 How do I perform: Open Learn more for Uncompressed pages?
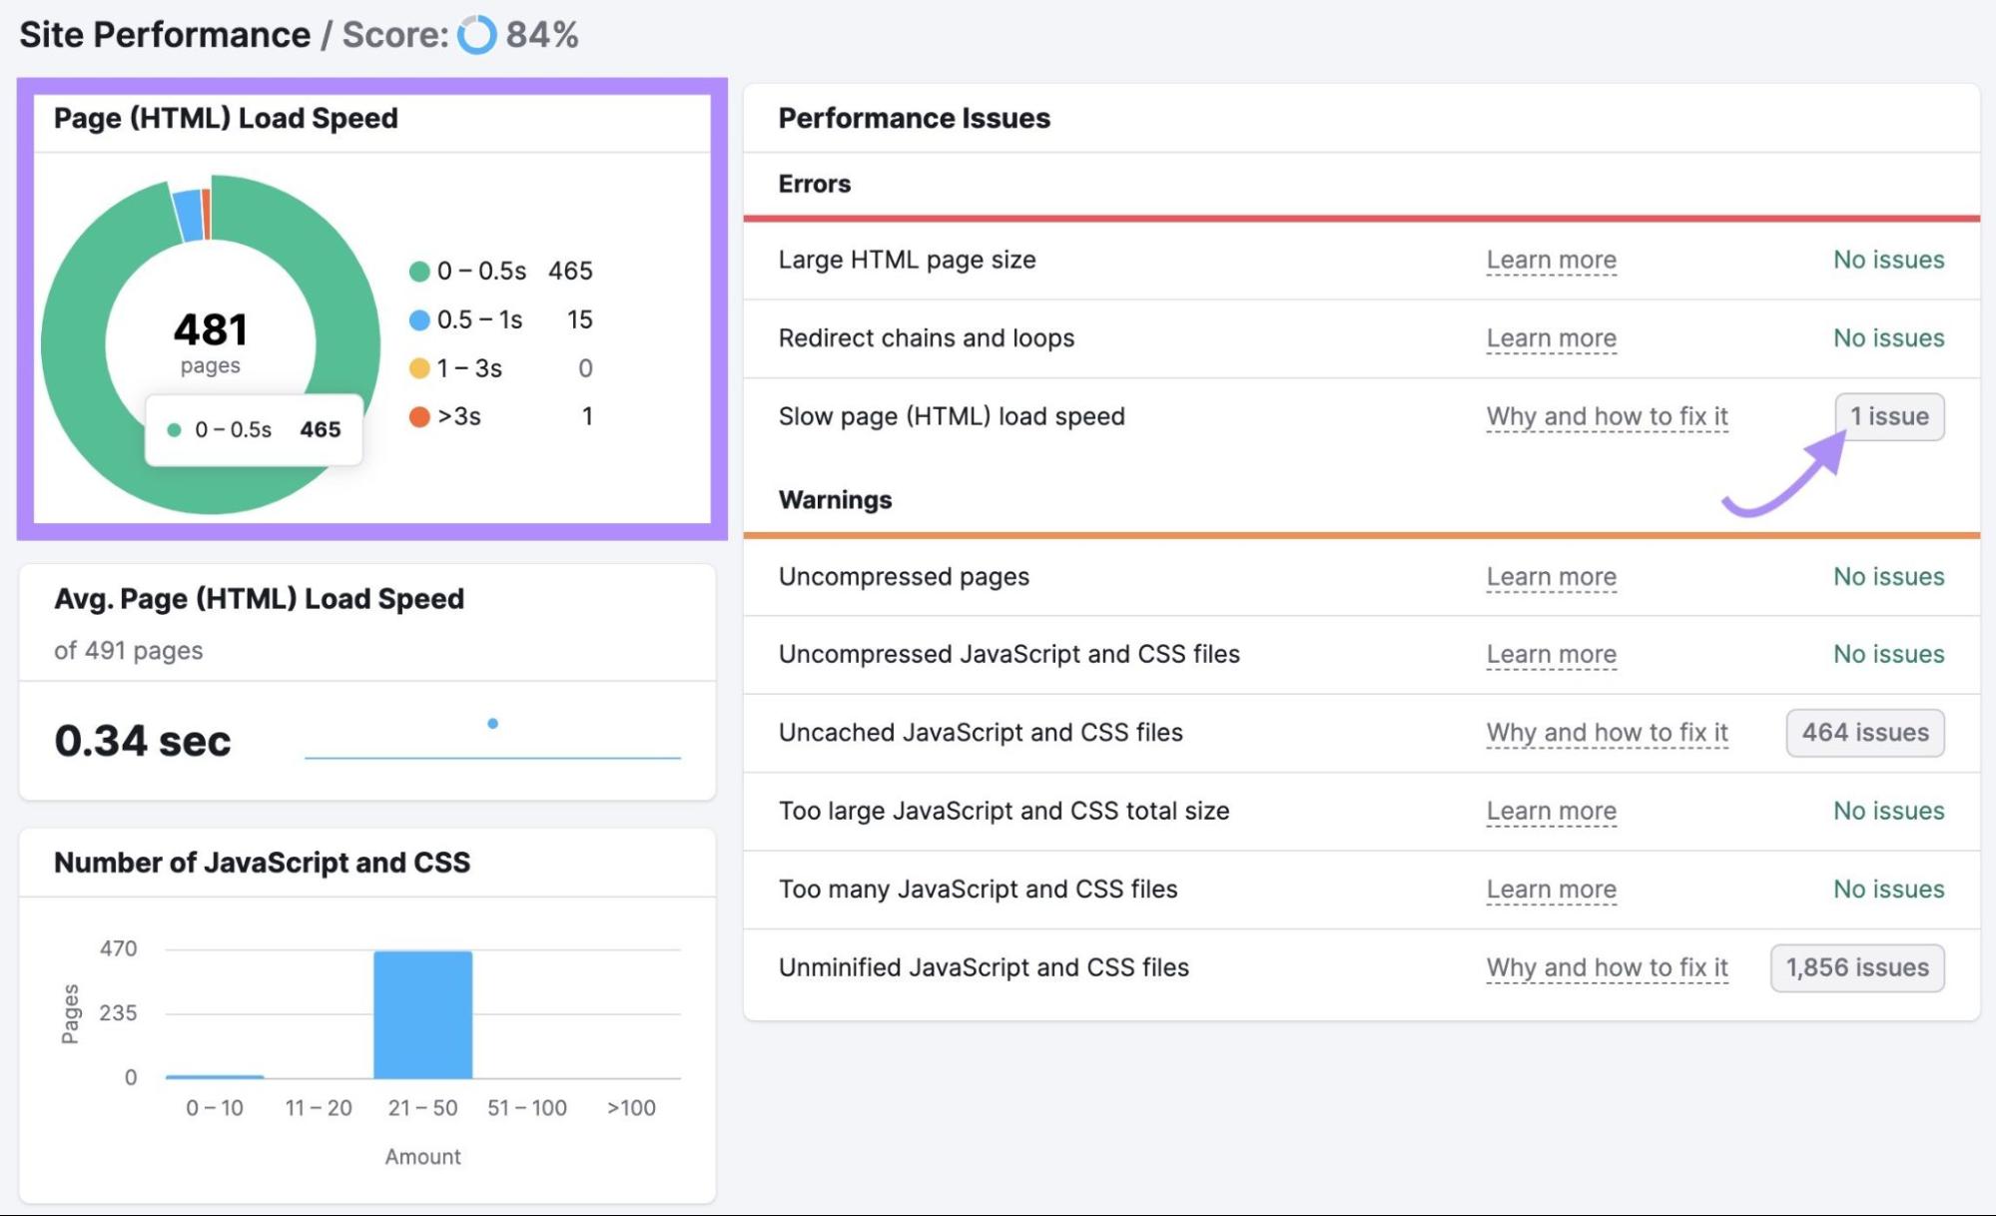click(1552, 576)
